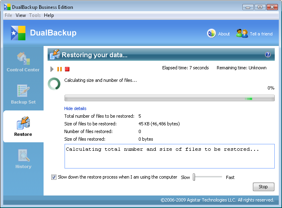Click the Slow/Fast speed slider handle

194,177
